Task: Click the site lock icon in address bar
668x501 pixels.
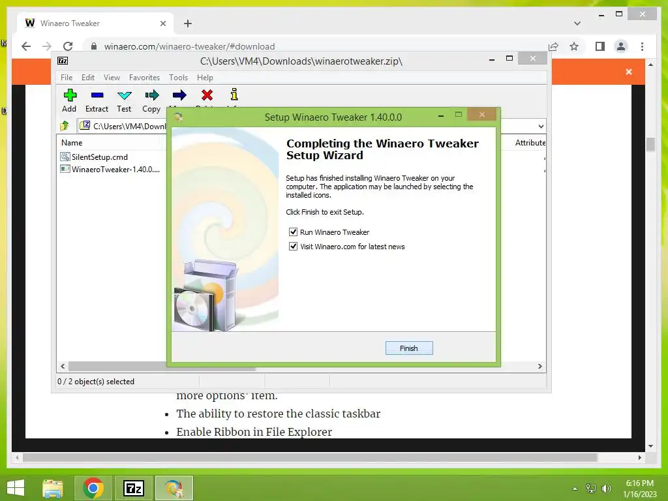Action: pyautogui.click(x=94, y=46)
